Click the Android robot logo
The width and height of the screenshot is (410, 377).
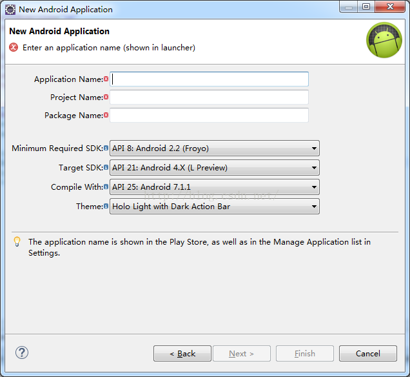point(384,40)
